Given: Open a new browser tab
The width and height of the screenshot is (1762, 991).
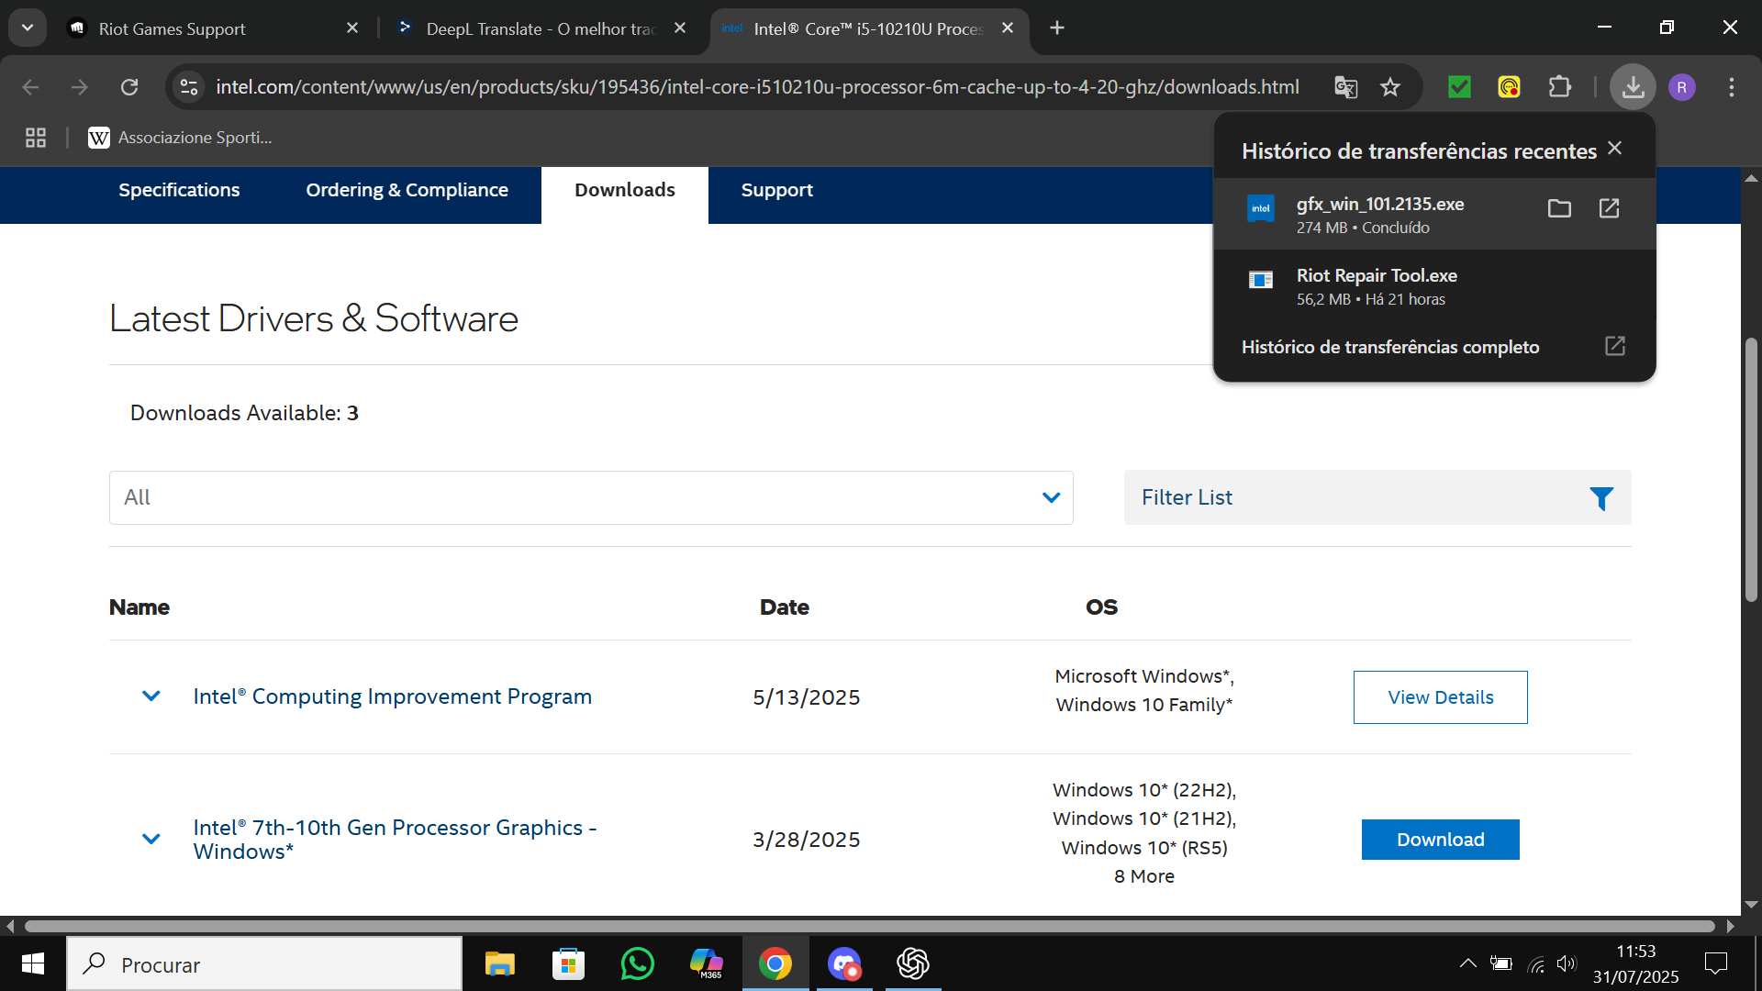Looking at the screenshot, I should (x=1057, y=28).
